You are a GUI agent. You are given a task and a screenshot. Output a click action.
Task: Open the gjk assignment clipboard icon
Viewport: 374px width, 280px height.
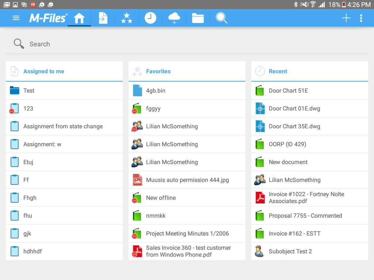[15, 233]
